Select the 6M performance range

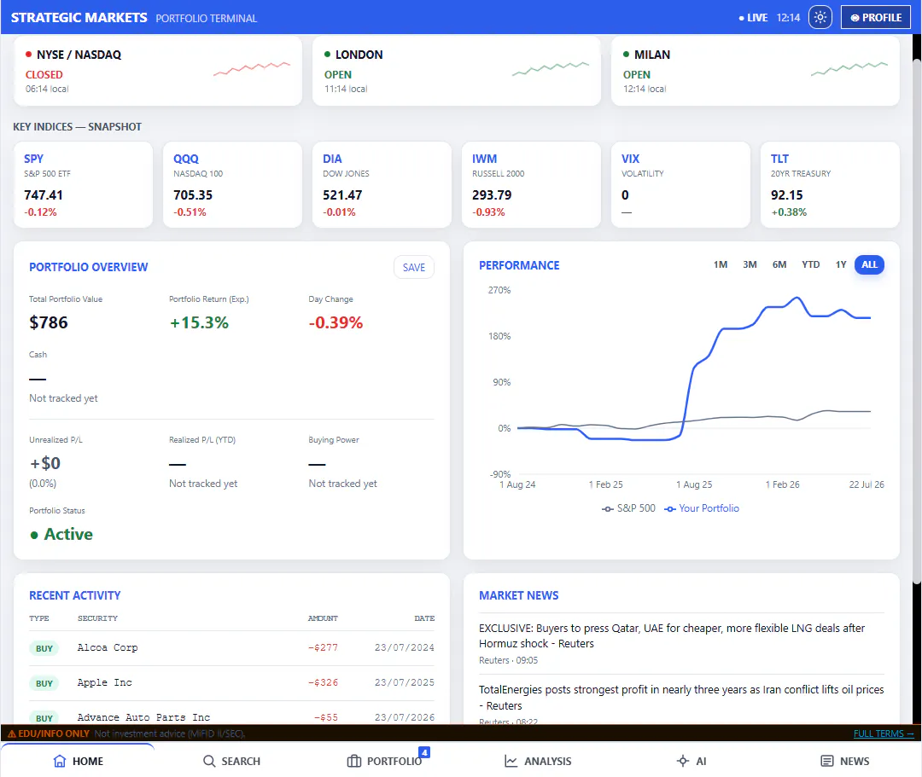[x=779, y=265]
